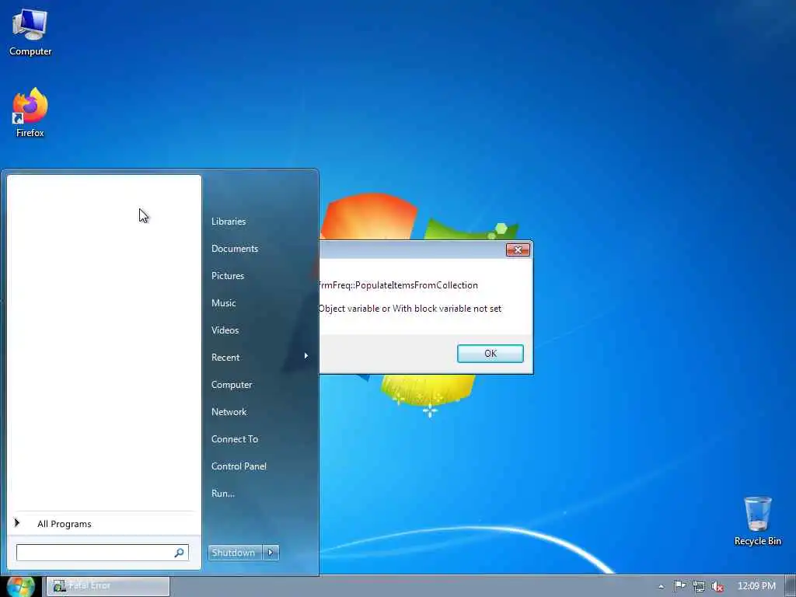The height and width of the screenshot is (597, 796).
Task: Open Documents from the Start menu
Action: pyautogui.click(x=235, y=249)
